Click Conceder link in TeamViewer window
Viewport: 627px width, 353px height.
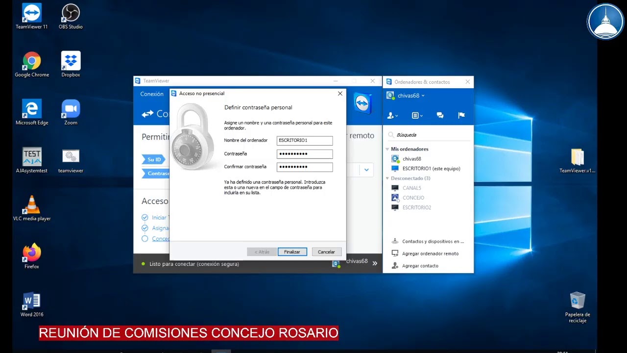(x=161, y=239)
